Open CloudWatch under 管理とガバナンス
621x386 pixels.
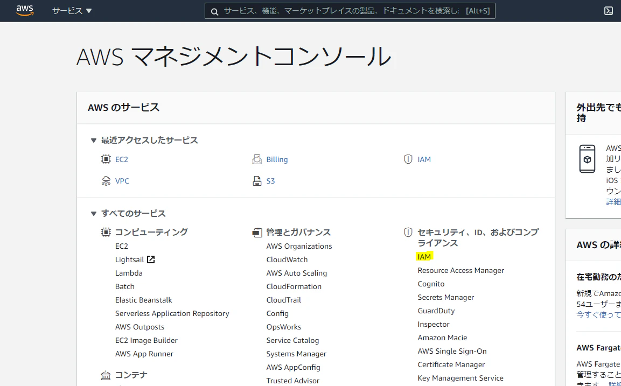pos(287,259)
